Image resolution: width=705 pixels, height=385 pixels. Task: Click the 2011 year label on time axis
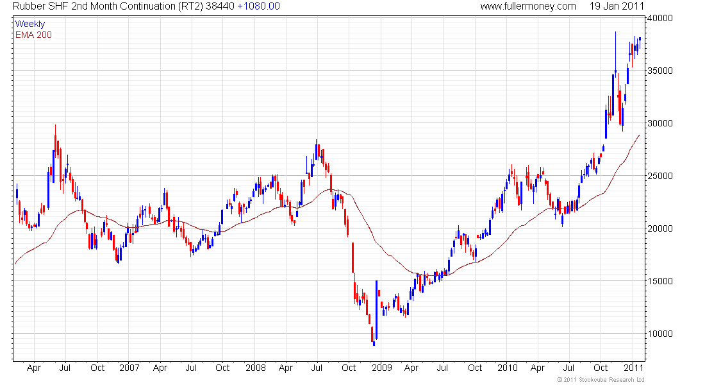click(x=633, y=368)
